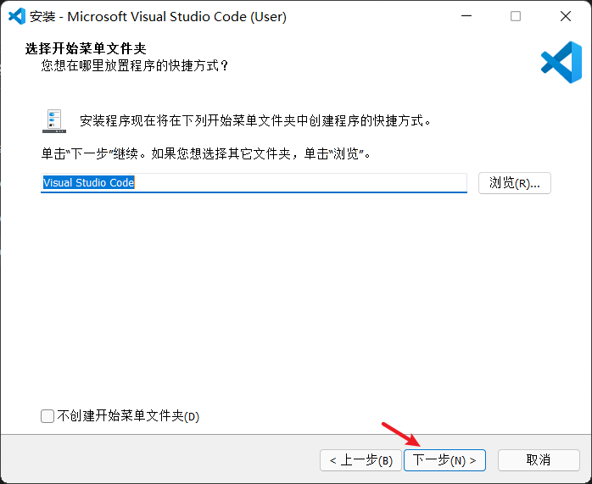
Task: Close the installer window
Action: click(x=565, y=16)
